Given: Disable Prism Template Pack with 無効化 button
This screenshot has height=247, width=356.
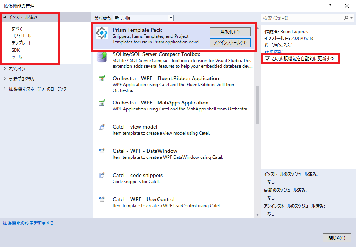Looking at the screenshot, I should [230, 31].
